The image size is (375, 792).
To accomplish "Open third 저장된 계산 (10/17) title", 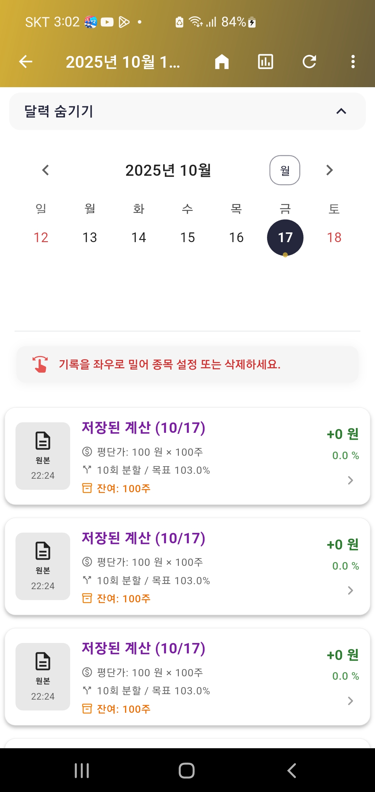I will click(143, 649).
